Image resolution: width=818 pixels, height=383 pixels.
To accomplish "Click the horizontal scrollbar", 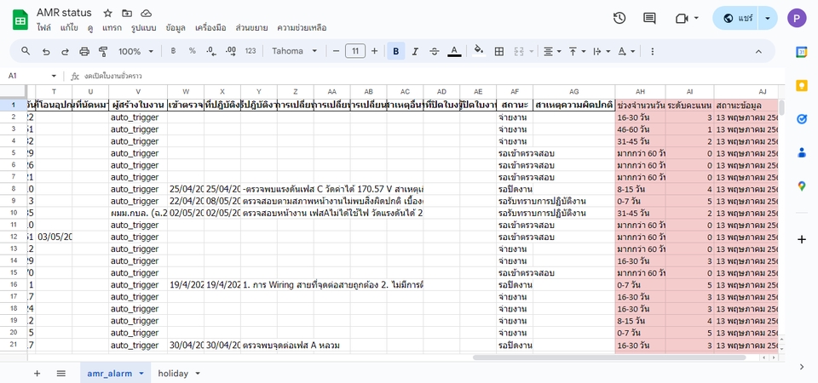I will (609, 357).
